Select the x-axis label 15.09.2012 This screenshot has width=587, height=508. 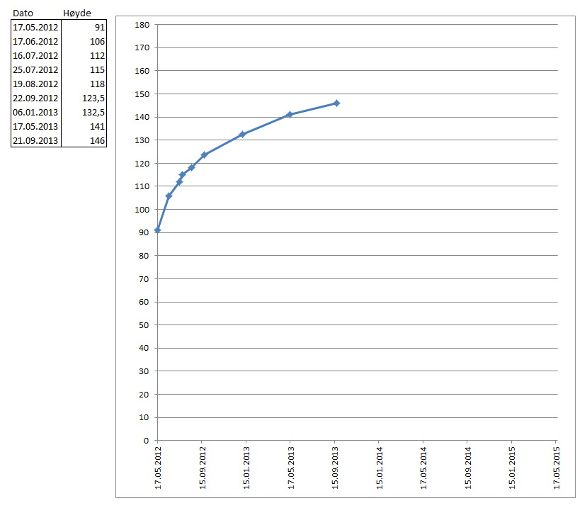[x=203, y=468]
